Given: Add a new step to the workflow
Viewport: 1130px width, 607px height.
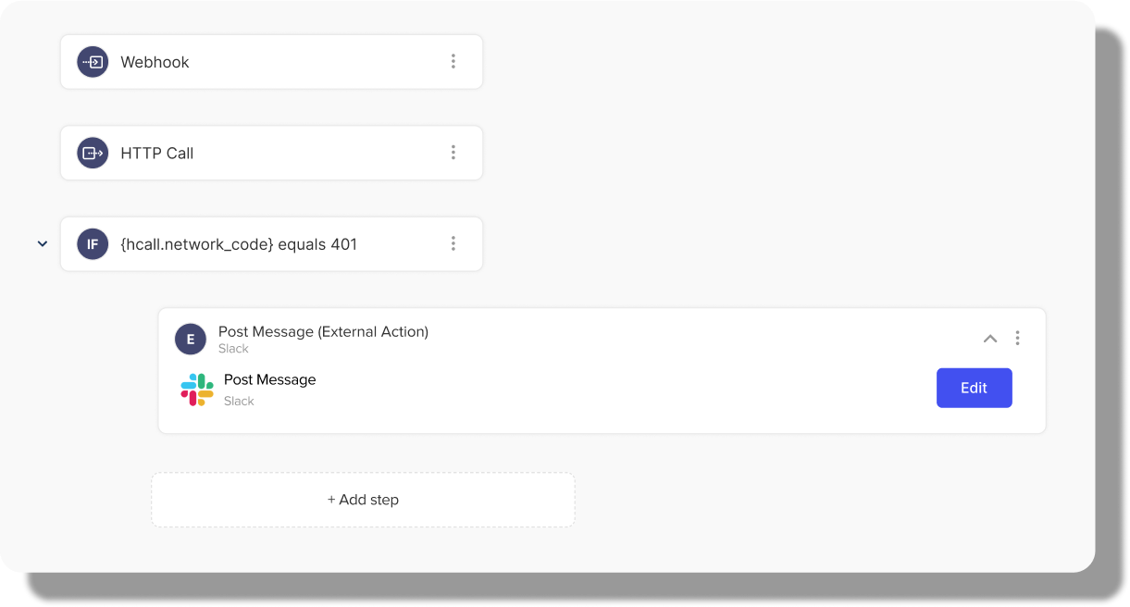Looking at the screenshot, I should pyautogui.click(x=363, y=500).
